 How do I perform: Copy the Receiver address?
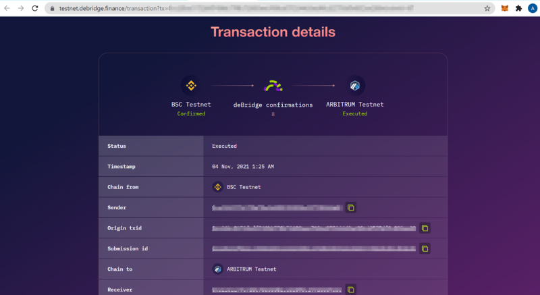tap(350, 290)
